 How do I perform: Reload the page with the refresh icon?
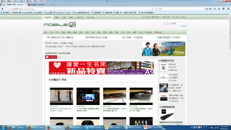tap(152, 9)
